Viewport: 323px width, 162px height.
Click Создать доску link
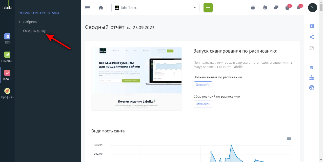coord(34,31)
